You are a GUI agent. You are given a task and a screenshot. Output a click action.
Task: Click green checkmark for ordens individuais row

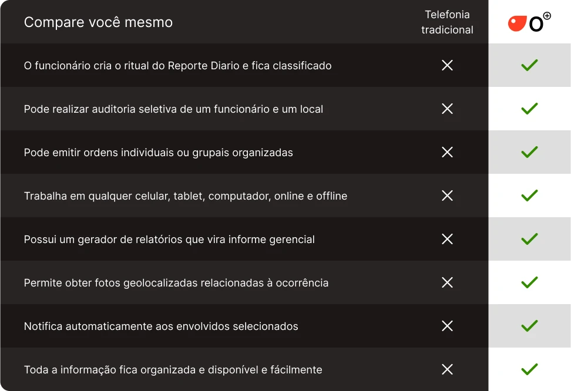click(x=529, y=152)
